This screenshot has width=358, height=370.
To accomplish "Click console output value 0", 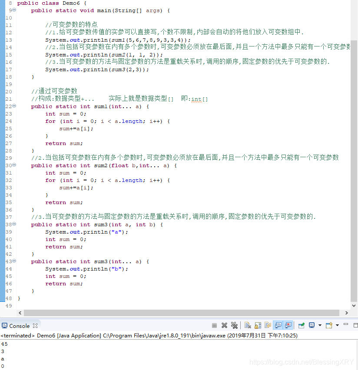I will click(x=3, y=366).
